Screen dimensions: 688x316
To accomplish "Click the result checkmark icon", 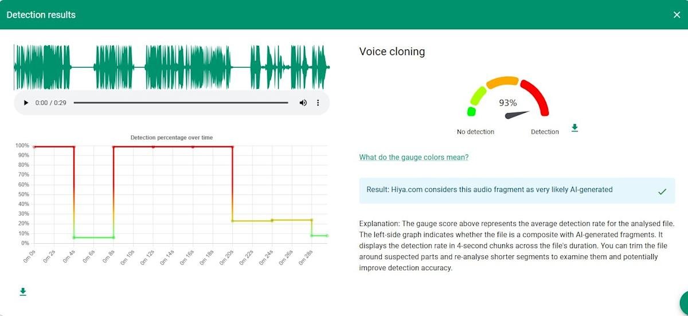I will point(662,192).
